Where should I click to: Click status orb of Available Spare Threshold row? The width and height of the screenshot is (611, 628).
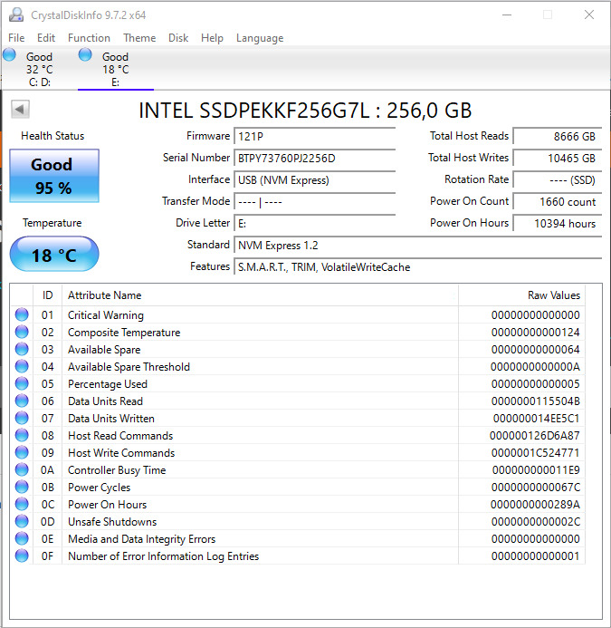click(x=22, y=366)
